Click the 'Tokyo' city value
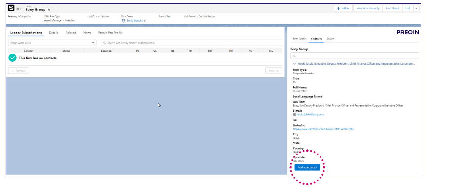This screenshot has height=193, width=449. 296,138
